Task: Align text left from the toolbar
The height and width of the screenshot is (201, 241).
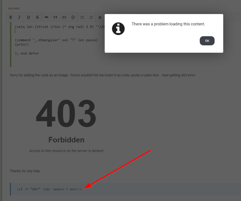Action: pyautogui.click(x=100, y=17)
